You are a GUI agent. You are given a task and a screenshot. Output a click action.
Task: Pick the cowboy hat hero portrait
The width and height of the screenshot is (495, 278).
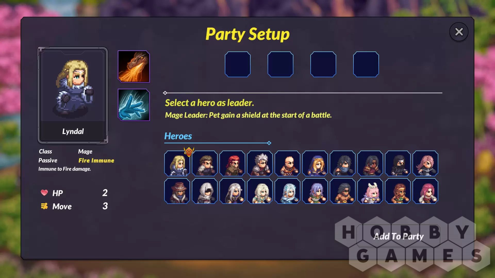click(177, 191)
